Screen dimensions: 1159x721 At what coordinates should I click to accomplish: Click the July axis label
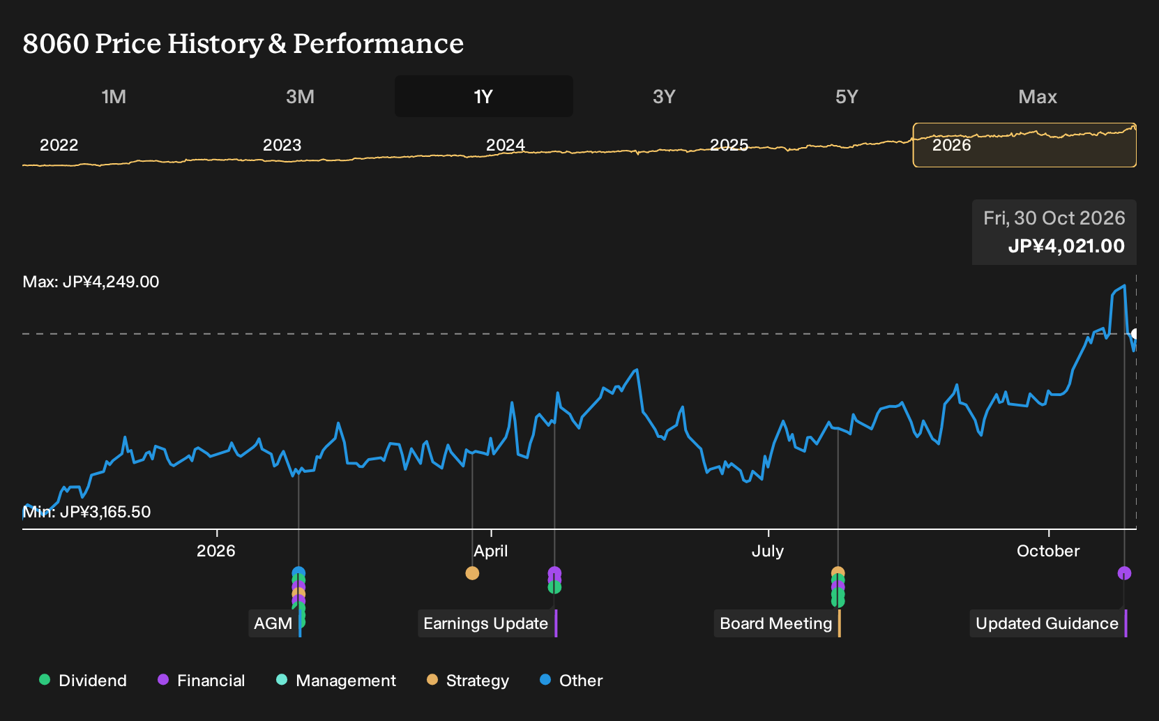click(x=768, y=551)
